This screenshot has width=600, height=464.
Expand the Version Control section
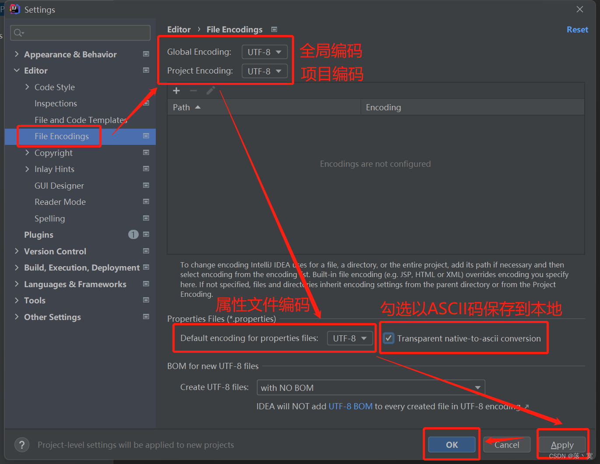[17, 251]
